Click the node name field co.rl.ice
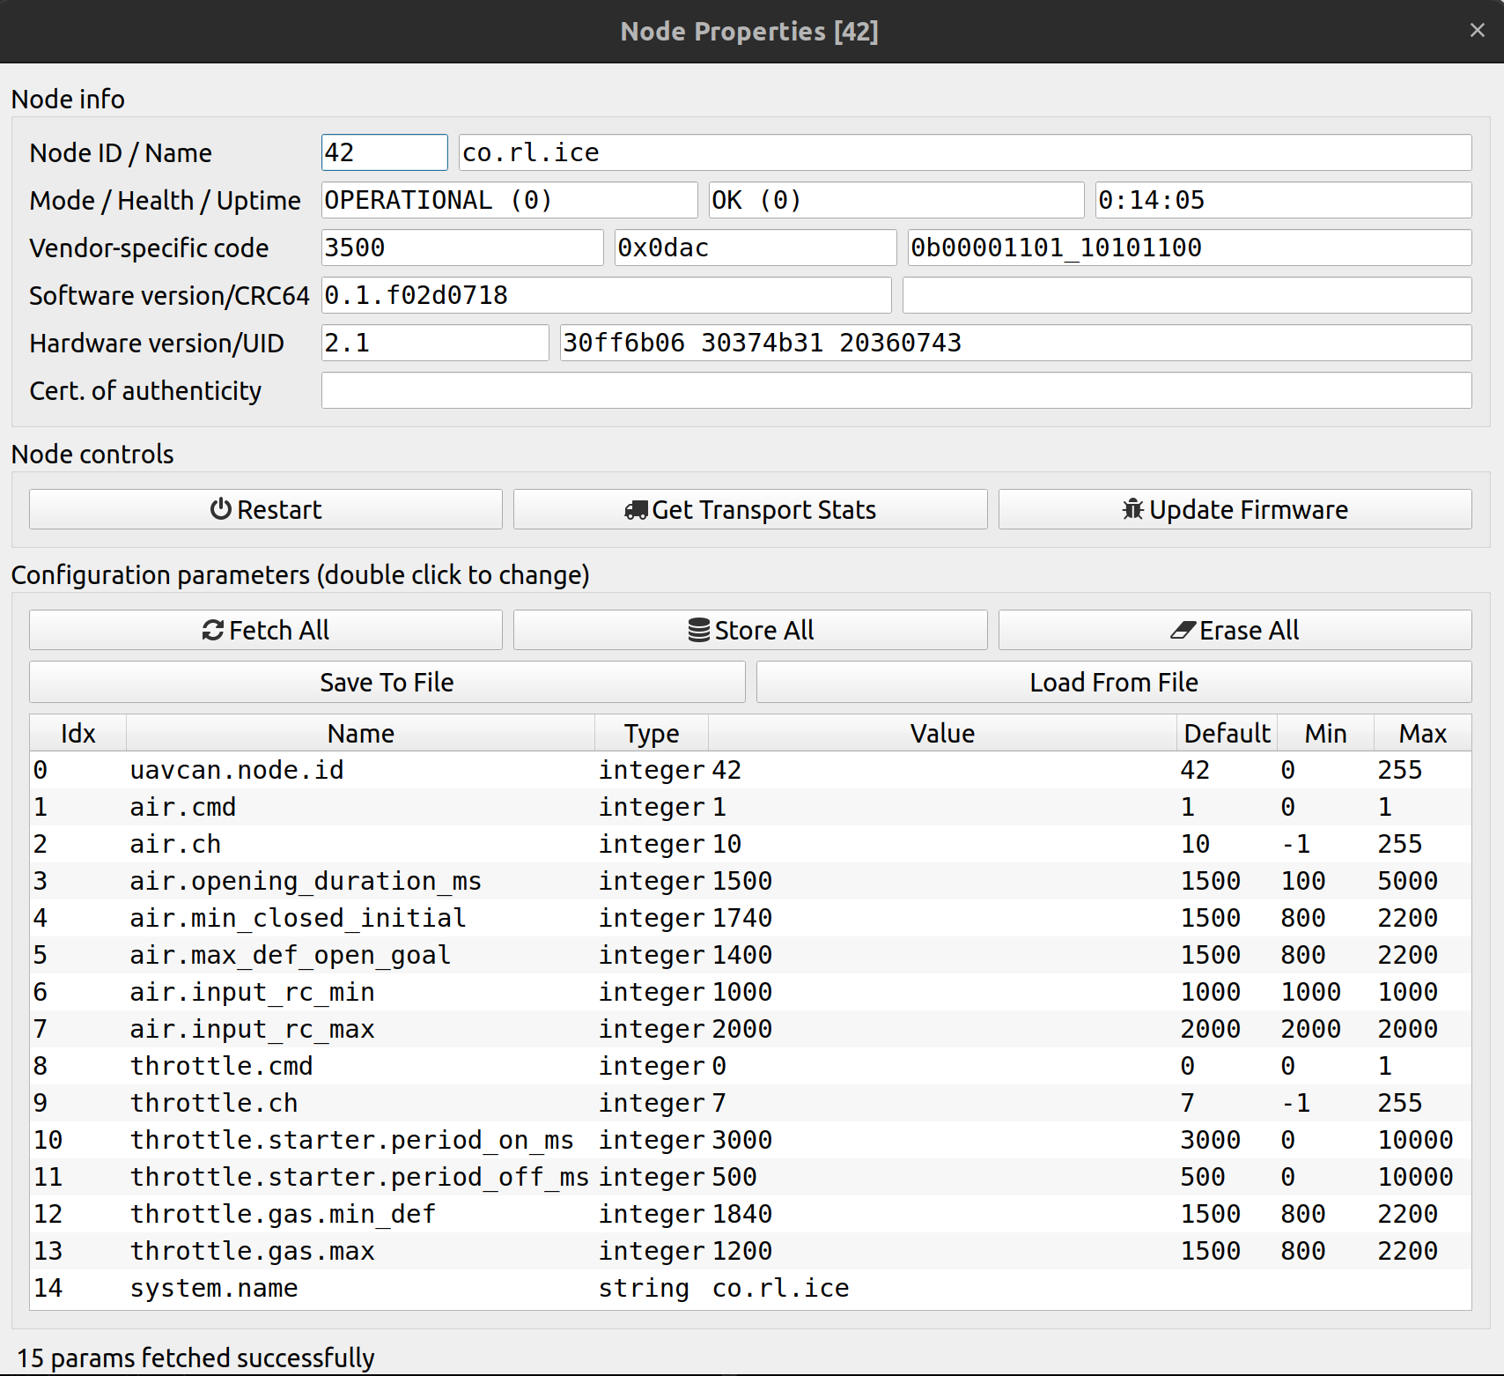Viewport: 1504px width, 1376px height. [x=965, y=152]
